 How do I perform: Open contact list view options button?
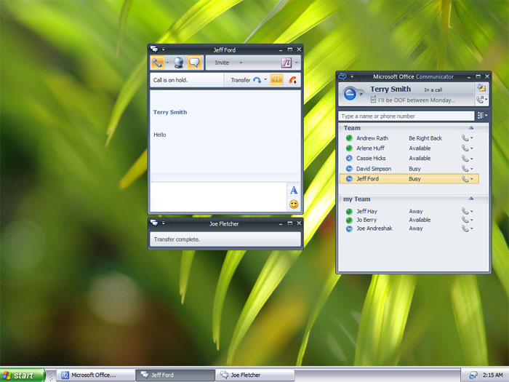[482, 116]
